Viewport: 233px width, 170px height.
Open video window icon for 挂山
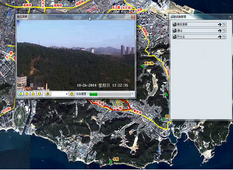[x=224, y=31]
